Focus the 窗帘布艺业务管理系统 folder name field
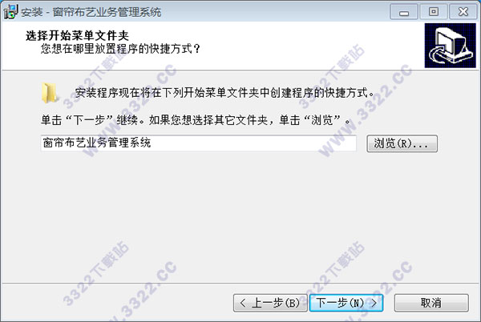The width and height of the screenshot is (481, 322). (199, 143)
